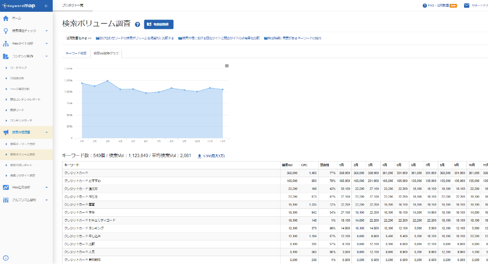
Task: Click the Home house icon in sidebar
Action: tap(6, 19)
